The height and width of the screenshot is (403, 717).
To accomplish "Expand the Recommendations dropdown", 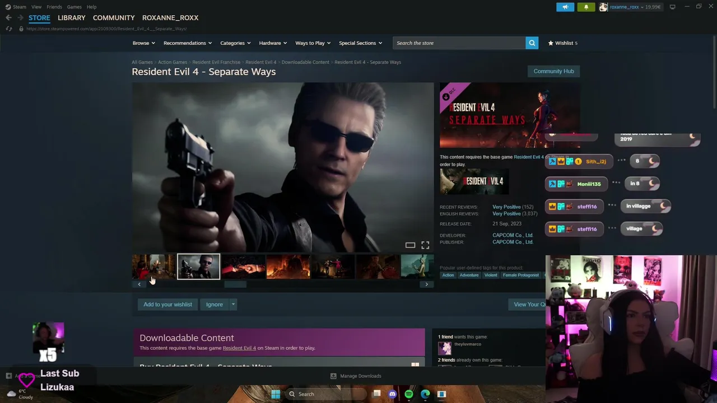I will pyautogui.click(x=188, y=43).
